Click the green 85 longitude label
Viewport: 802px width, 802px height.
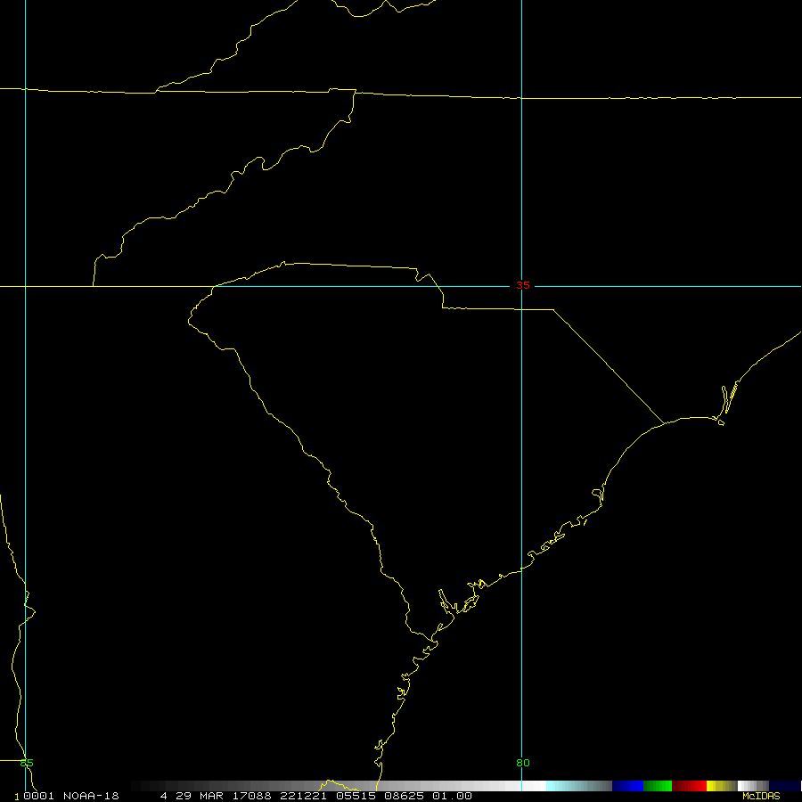pos(27,763)
